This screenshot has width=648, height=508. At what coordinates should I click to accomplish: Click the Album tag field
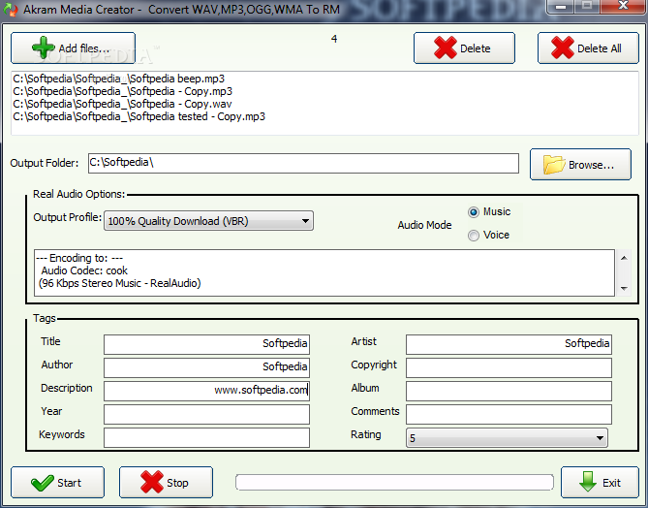click(x=509, y=391)
